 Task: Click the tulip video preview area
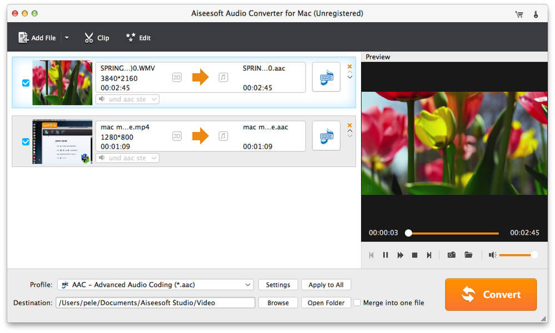click(x=454, y=143)
